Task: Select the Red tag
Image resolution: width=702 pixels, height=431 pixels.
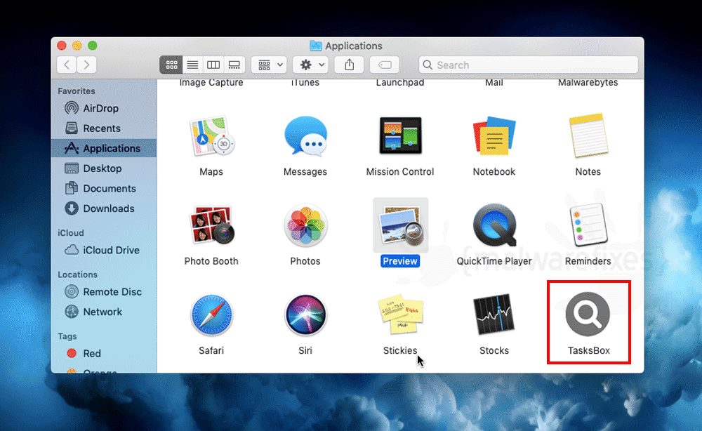Action: (104, 354)
